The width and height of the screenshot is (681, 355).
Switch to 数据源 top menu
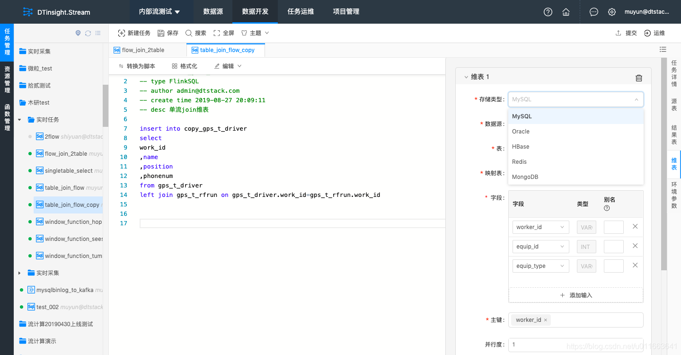213,12
